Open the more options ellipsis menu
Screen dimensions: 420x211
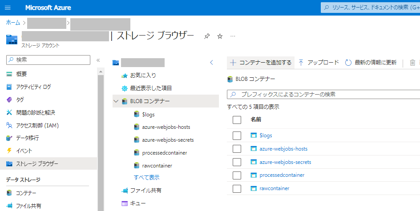pyautogui.click(x=233, y=36)
